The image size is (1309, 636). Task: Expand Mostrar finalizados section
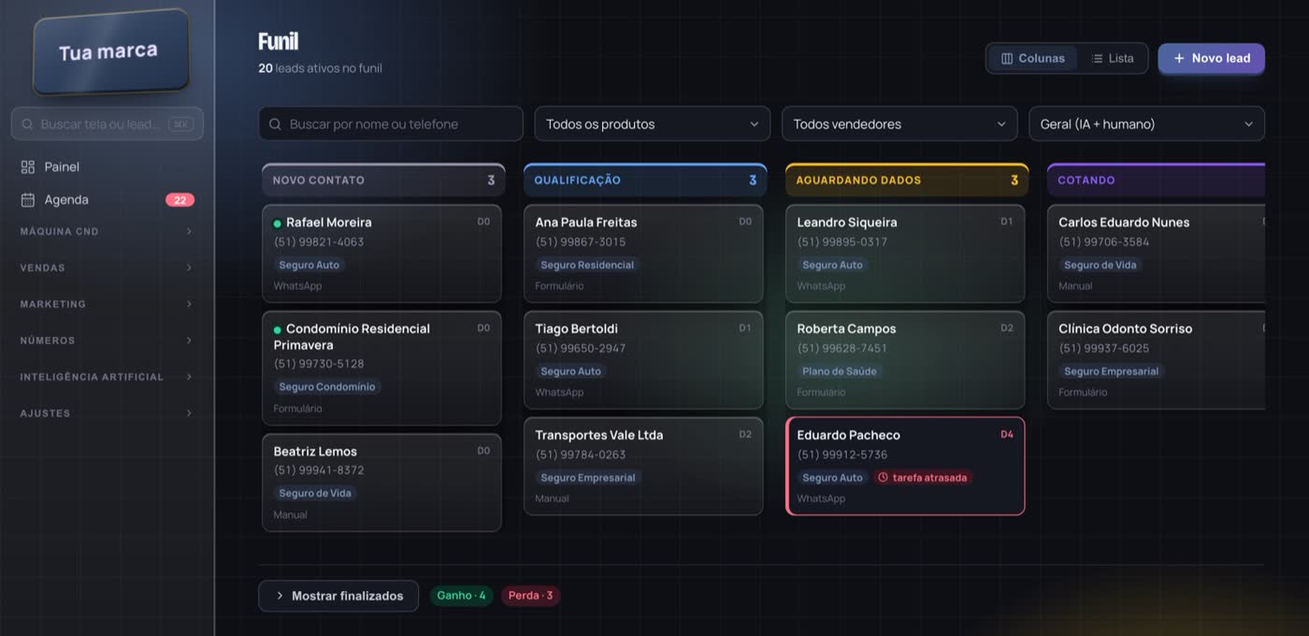tap(339, 596)
